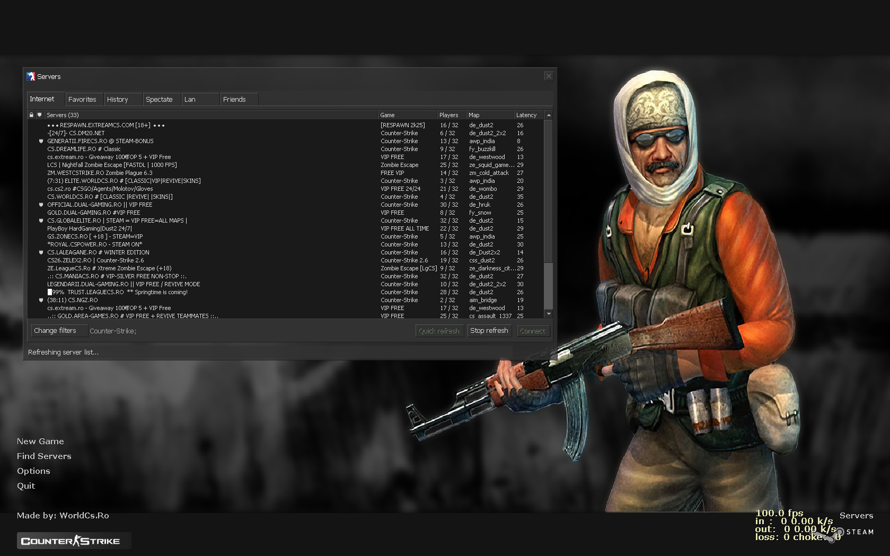Sort by Players column header
890x556 pixels.
pyautogui.click(x=451, y=115)
